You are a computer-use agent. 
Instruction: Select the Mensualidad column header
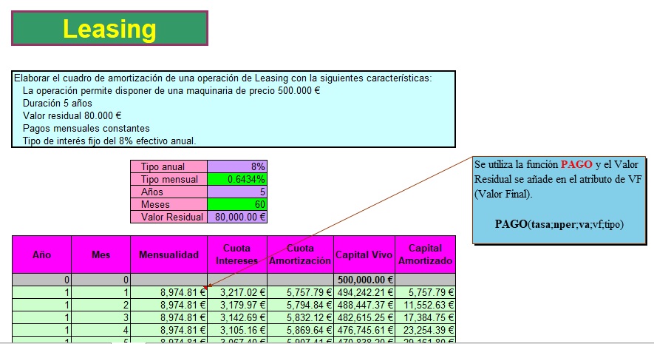click(x=169, y=254)
